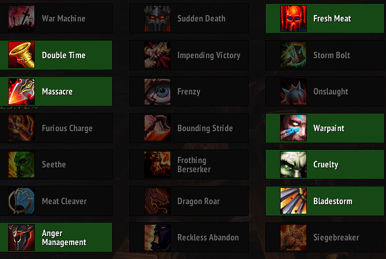Toggle off the Anger Management talent
Screen dimensions: 386x259
[x=56, y=237]
